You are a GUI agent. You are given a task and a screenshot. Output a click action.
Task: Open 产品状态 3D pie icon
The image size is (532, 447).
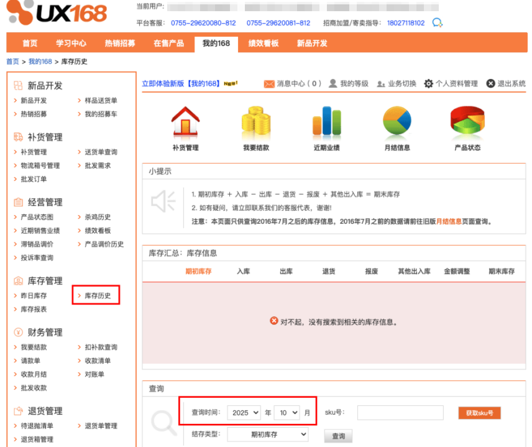pos(467,122)
